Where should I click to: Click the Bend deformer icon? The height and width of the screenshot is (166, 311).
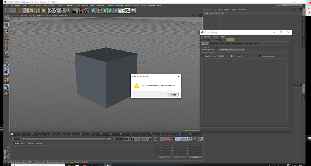[116, 11]
